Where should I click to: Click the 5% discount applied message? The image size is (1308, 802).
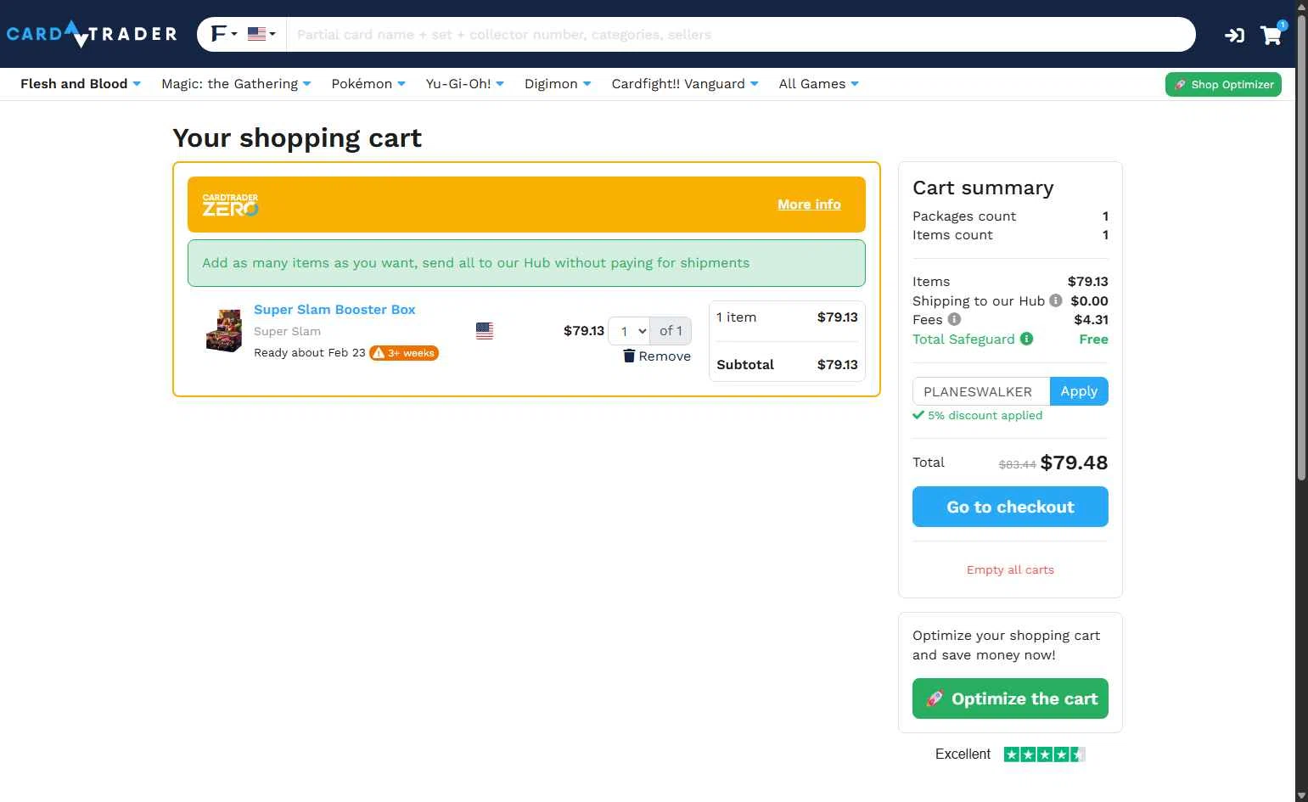[x=978, y=415]
